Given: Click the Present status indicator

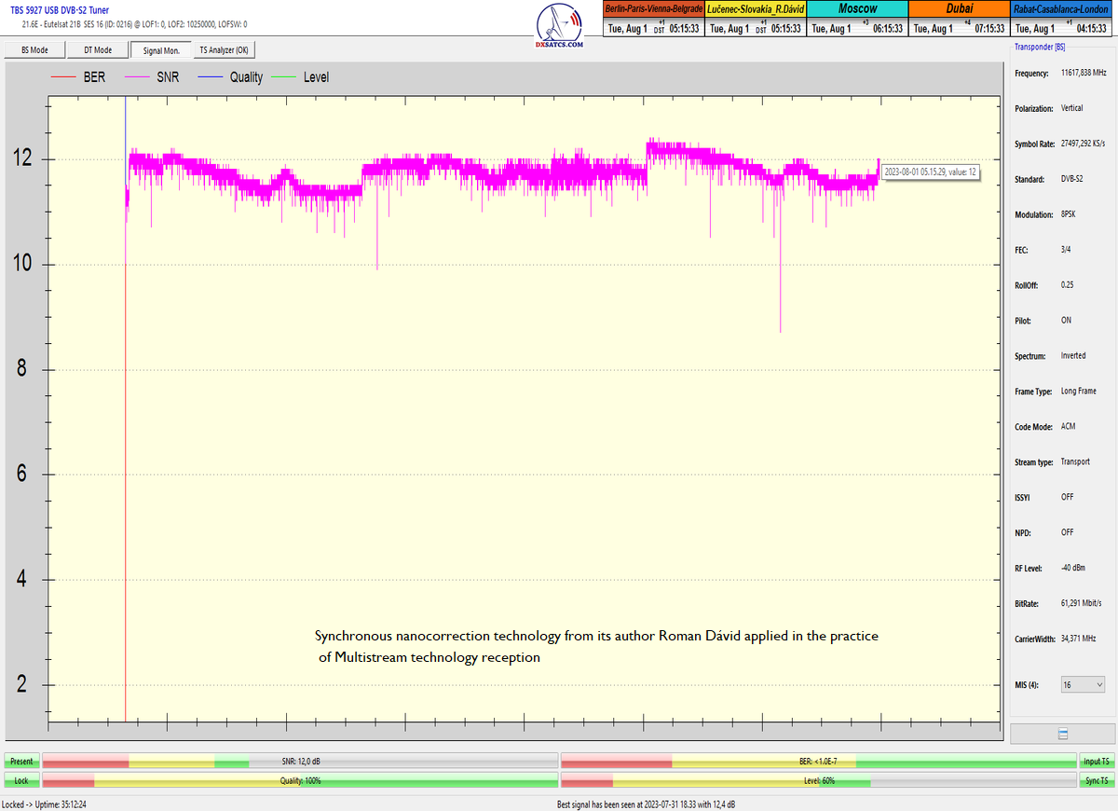Looking at the screenshot, I should (x=20, y=762).
